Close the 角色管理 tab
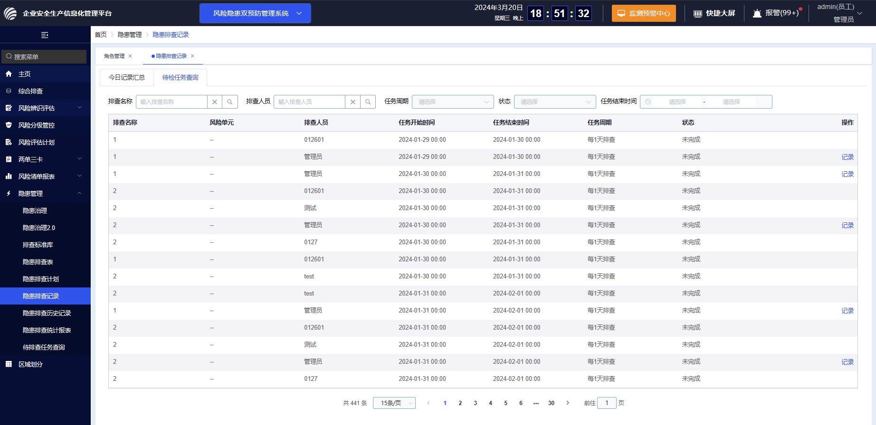This screenshot has width=876, height=425. pyautogui.click(x=130, y=56)
